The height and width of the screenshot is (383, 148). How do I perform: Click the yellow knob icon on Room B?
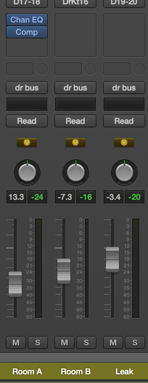[75, 142]
